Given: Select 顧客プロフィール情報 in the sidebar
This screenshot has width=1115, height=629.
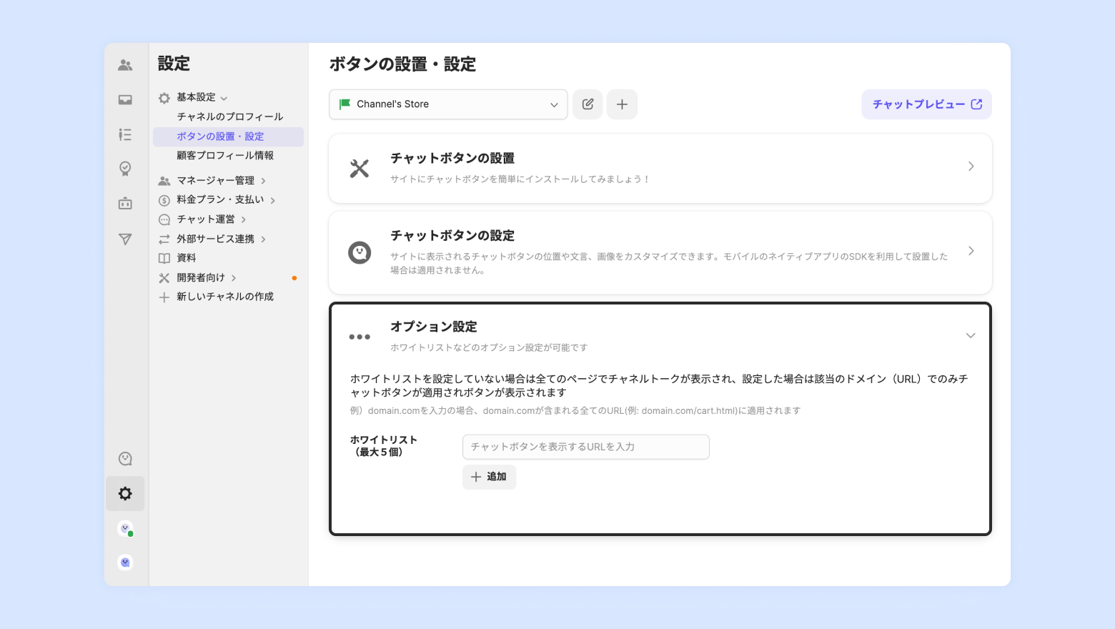Looking at the screenshot, I should pos(225,155).
